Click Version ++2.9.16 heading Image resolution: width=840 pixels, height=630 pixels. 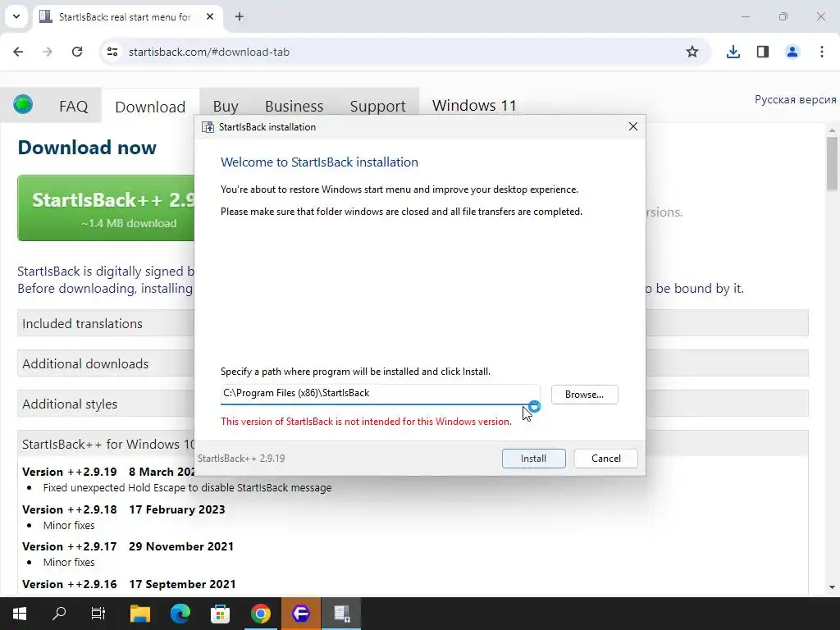[x=70, y=584]
